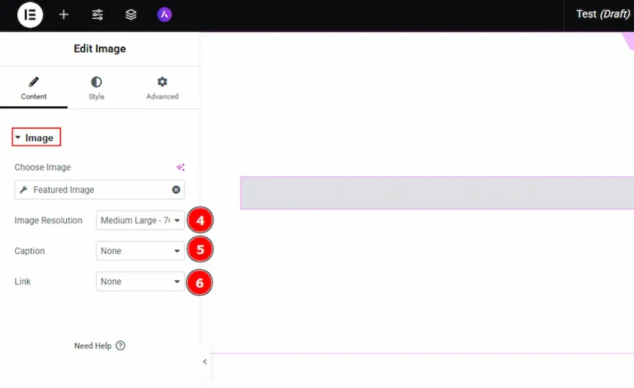This screenshot has width=634, height=388.
Task: Click the purple Astra icon
Action: click(x=164, y=14)
